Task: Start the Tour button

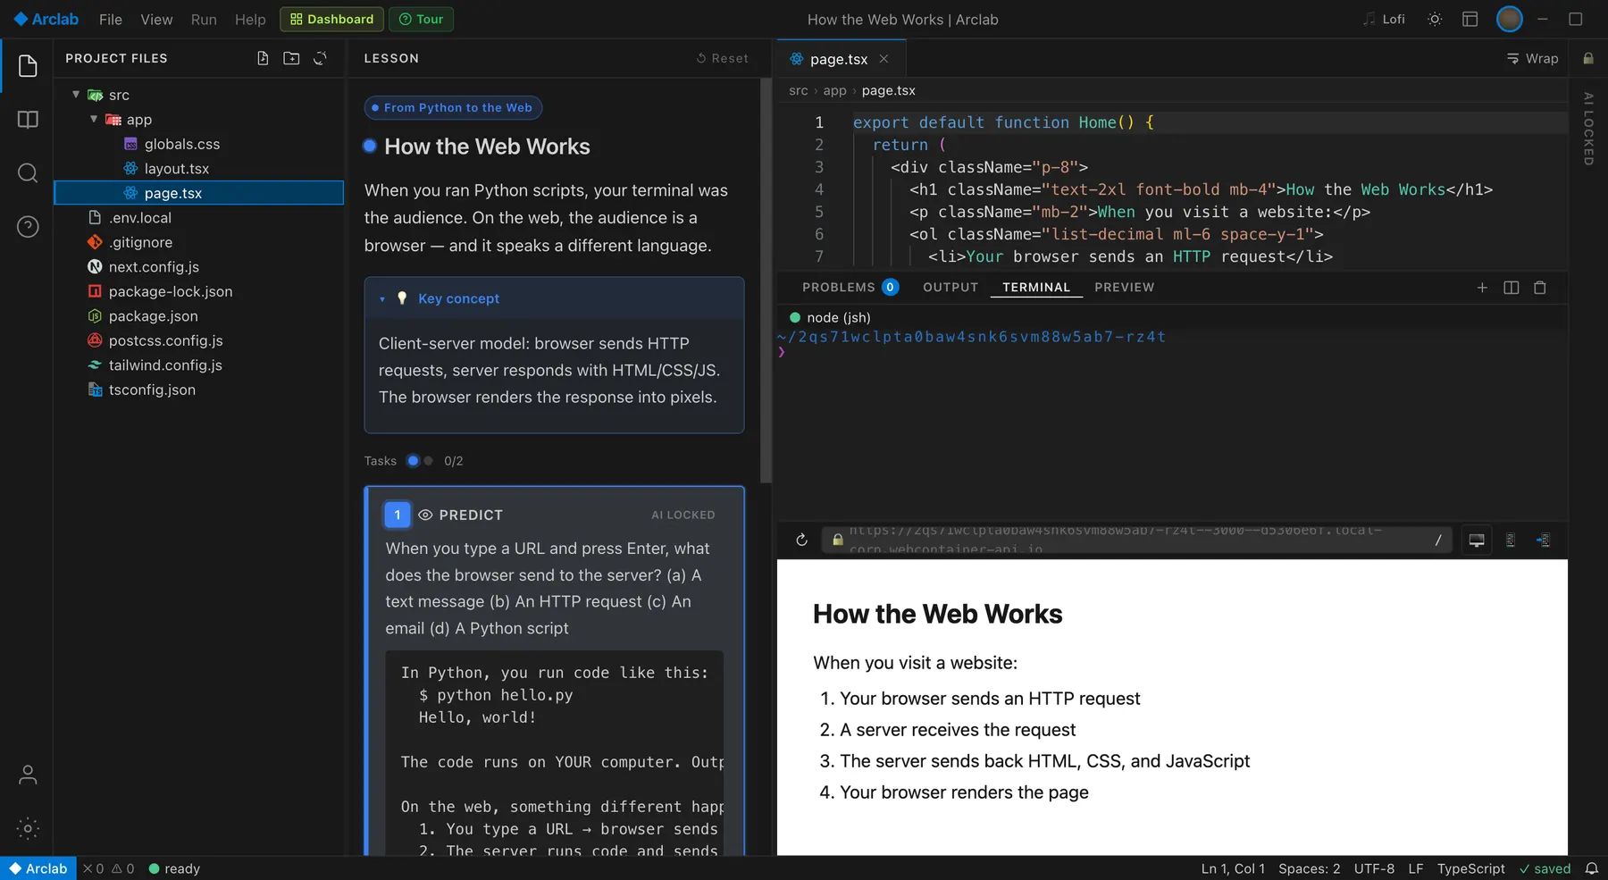Action: tap(421, 20)
